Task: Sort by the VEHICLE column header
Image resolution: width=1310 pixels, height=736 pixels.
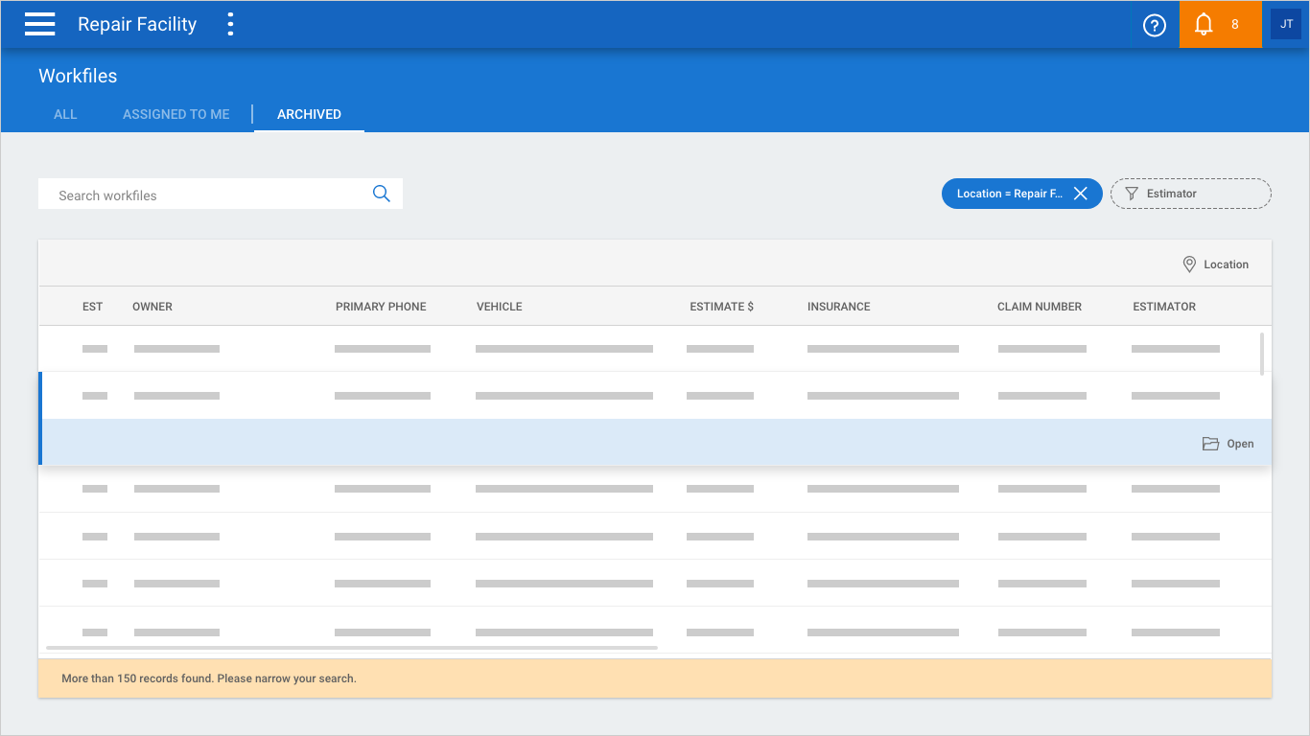Action: [x=499, y=307]
